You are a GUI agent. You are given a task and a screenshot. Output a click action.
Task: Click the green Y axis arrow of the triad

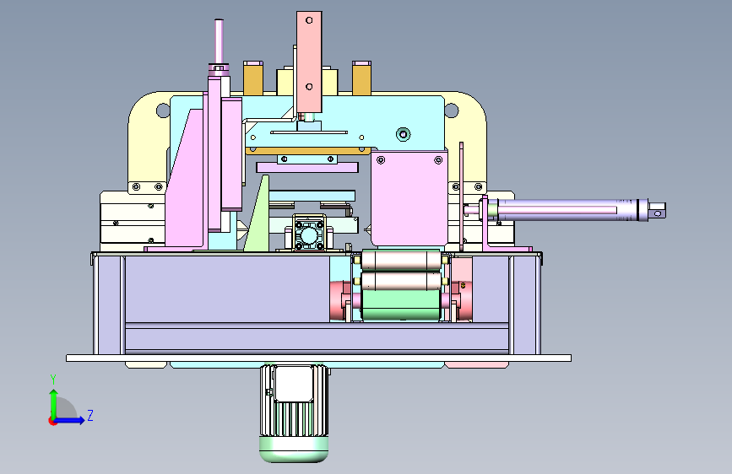54,403
